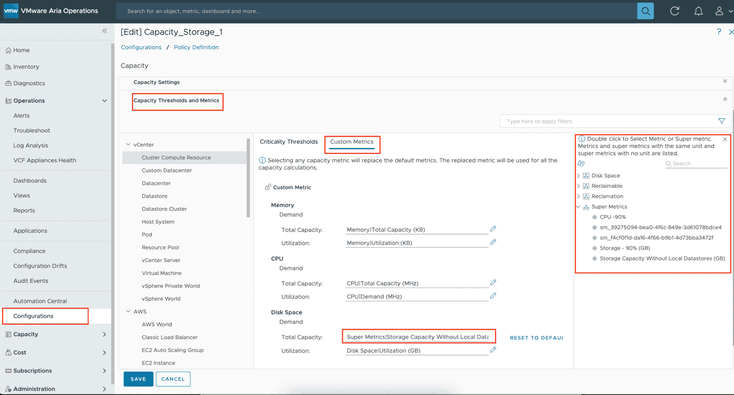Open Configurations in left sidebar
Viewport: 734px width, 395px height.
[34, 316]
